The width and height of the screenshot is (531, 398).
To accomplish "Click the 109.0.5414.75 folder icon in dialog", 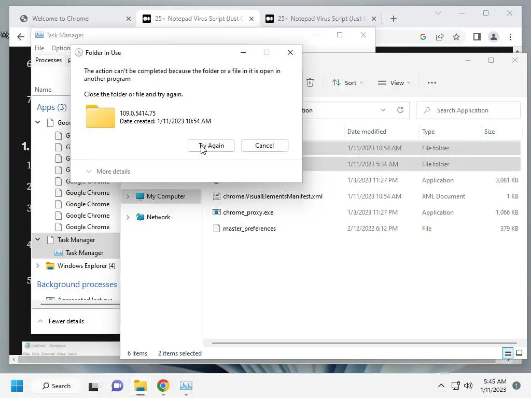I will click(x=100, y=117).
